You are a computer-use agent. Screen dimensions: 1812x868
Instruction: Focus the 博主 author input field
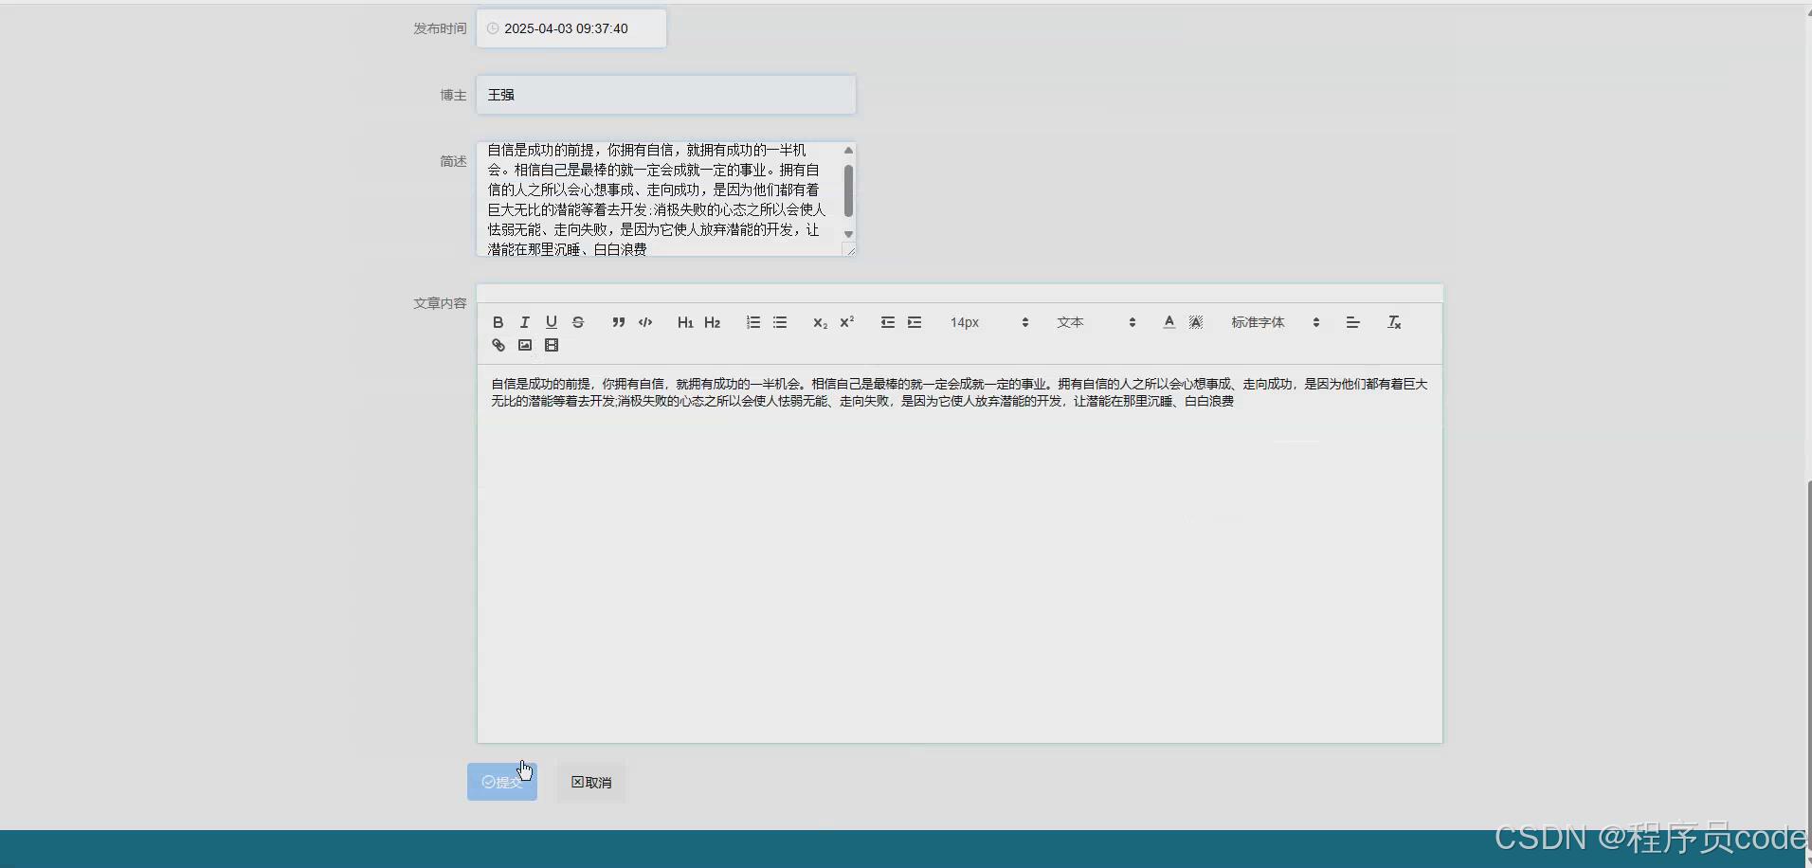[x=666, y=95]
